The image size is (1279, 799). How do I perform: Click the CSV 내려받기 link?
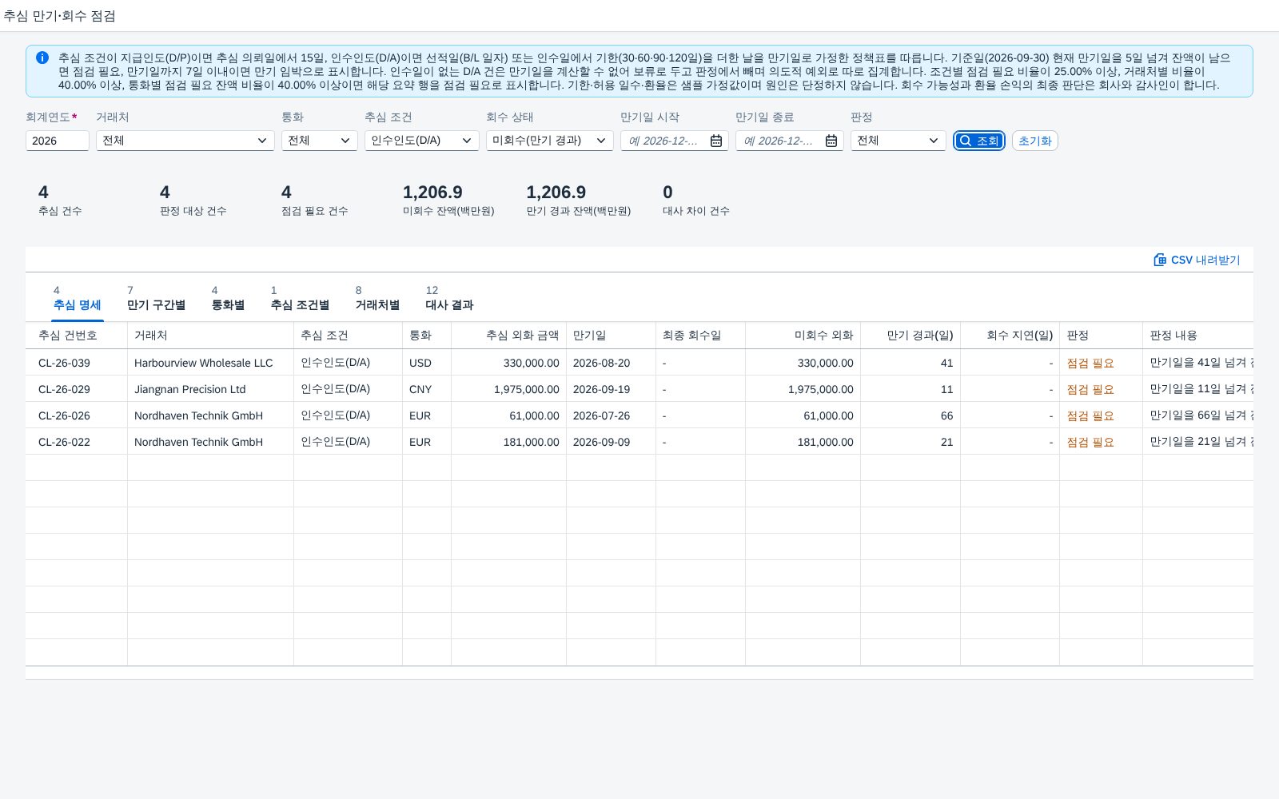(1197, 260)
